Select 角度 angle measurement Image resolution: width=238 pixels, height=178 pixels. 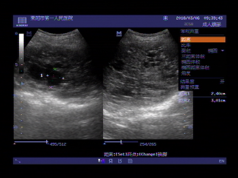[x=186, y=73]
